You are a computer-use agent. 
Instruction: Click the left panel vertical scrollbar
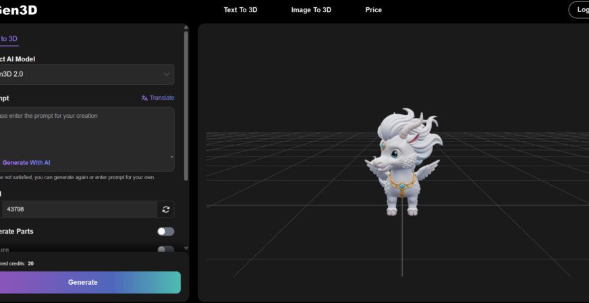tap(186, 101)
